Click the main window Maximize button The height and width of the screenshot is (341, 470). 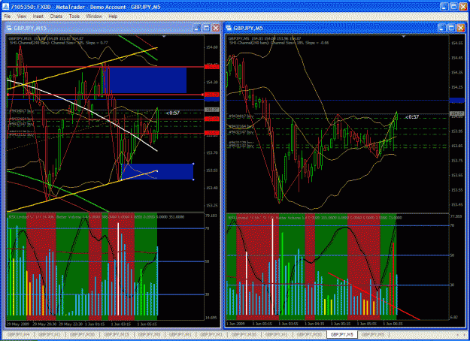[453, 7]
